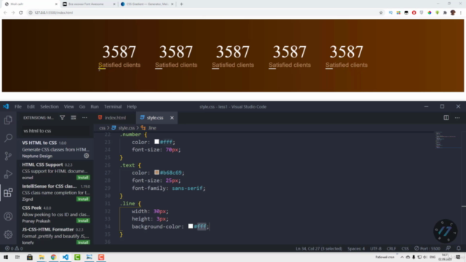Open the #fff color swatch for .number

click(157, 142)
